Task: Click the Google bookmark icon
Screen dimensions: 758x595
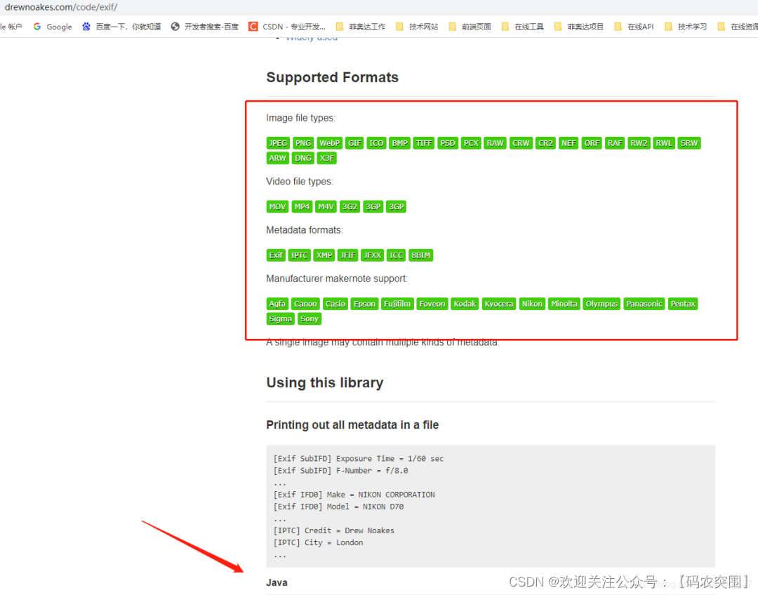Action: pyautogui.click(x=37, y=27)
